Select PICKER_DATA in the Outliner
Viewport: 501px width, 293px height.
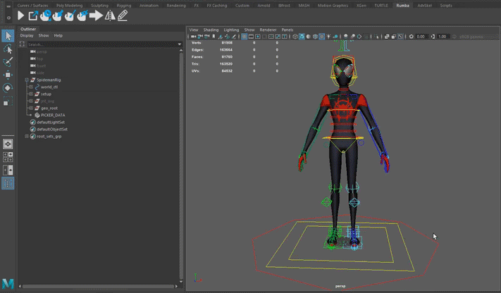tap(53, 115)
